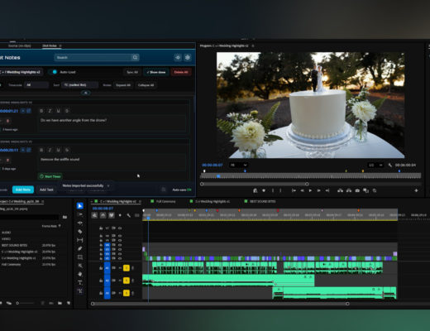The height and width of the screenshot is (331, 430).
Task: Select the Slip tool
Action: [80, 240]
